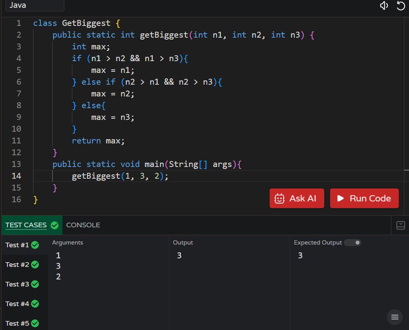Image resolution: width=409 pixels, height=330 pixels.
Task: Collapse the test panel icon
Action: click(400, 225)
